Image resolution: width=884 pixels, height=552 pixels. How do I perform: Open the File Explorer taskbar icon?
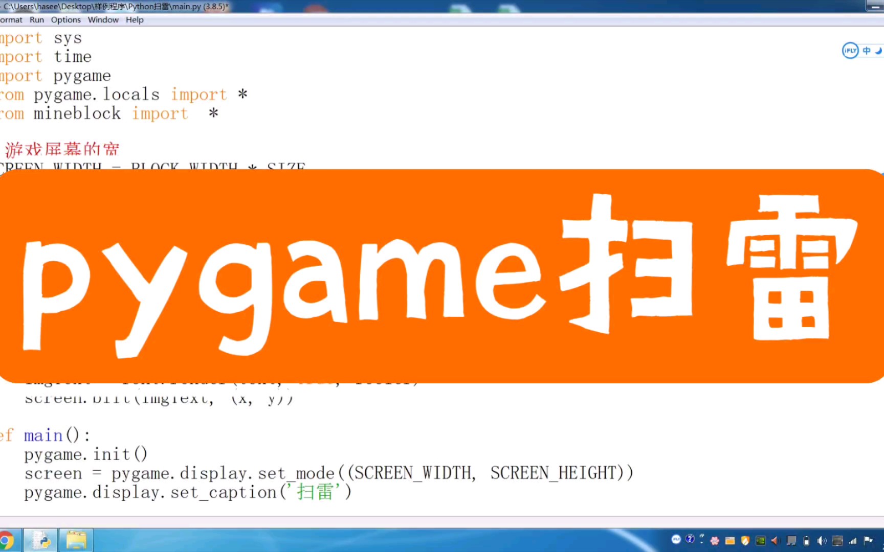click(x=76, y=540)
